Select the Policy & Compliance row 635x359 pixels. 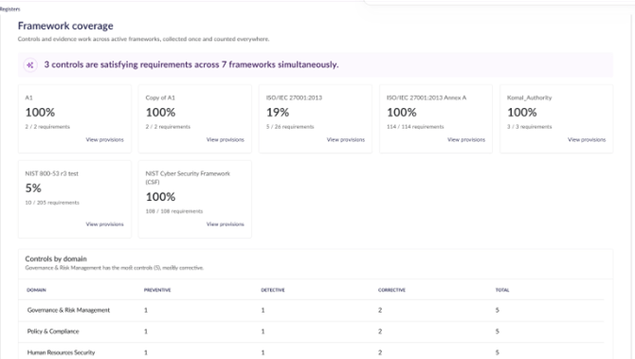click(311, 332)
